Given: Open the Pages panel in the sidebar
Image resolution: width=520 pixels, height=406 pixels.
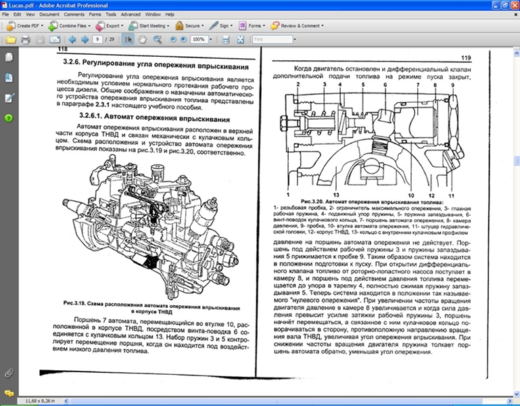Looking at the screenshot, I should point(8,58).
